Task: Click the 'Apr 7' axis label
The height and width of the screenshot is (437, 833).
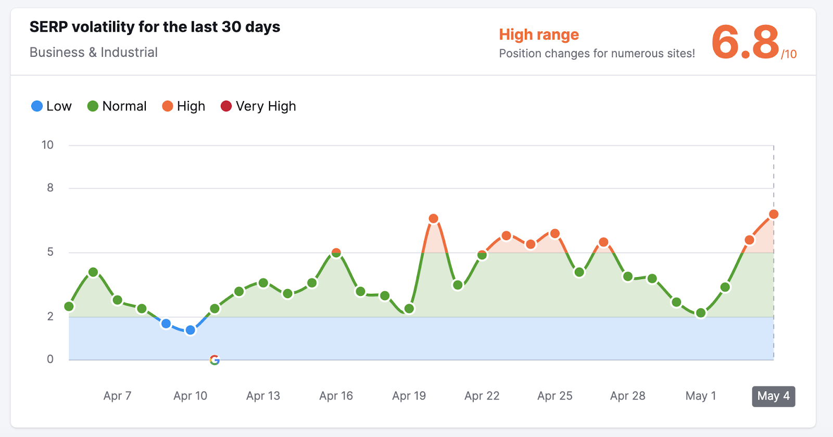Action: point(117,396)
